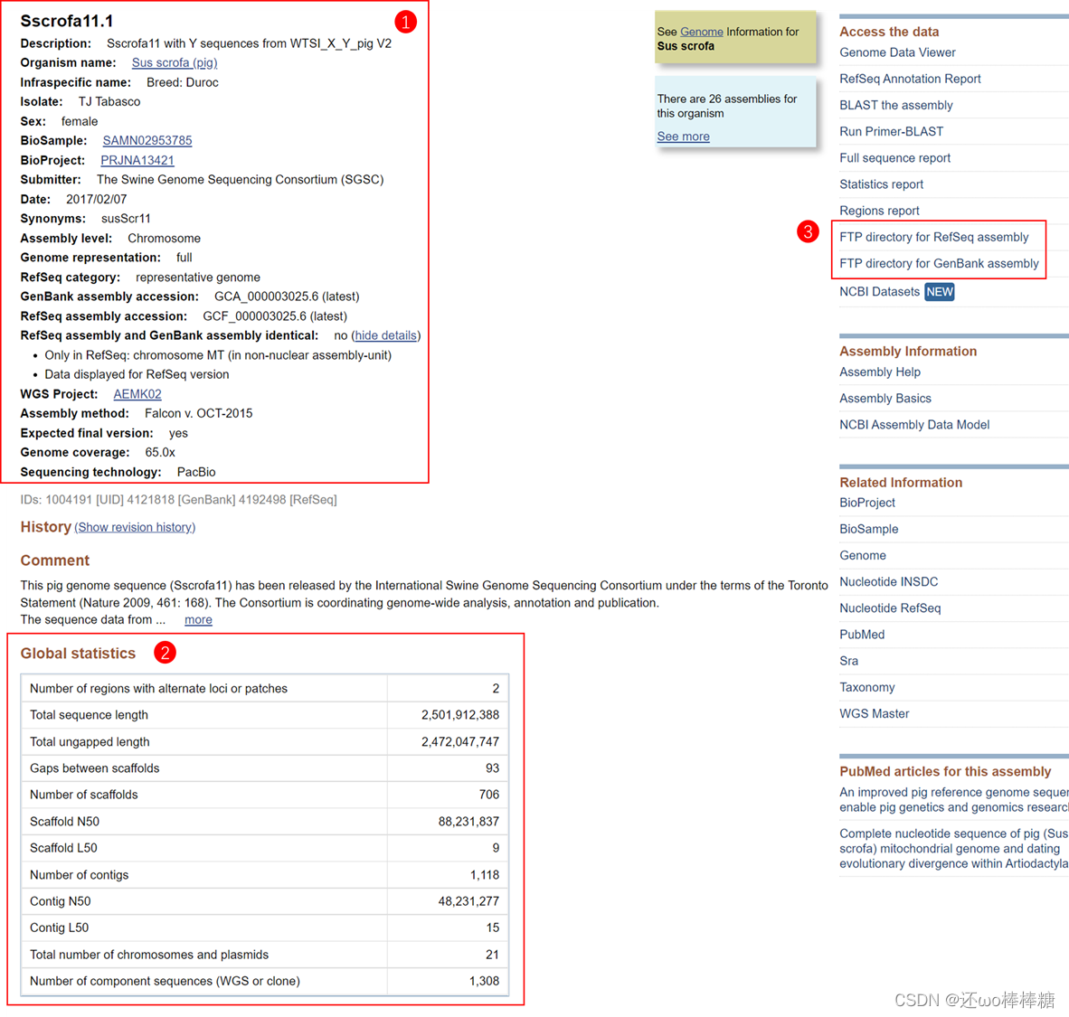Click the Related Information heading
Image resolution: width=1069 pixels, height=1017 pixels.
point(901,483)
